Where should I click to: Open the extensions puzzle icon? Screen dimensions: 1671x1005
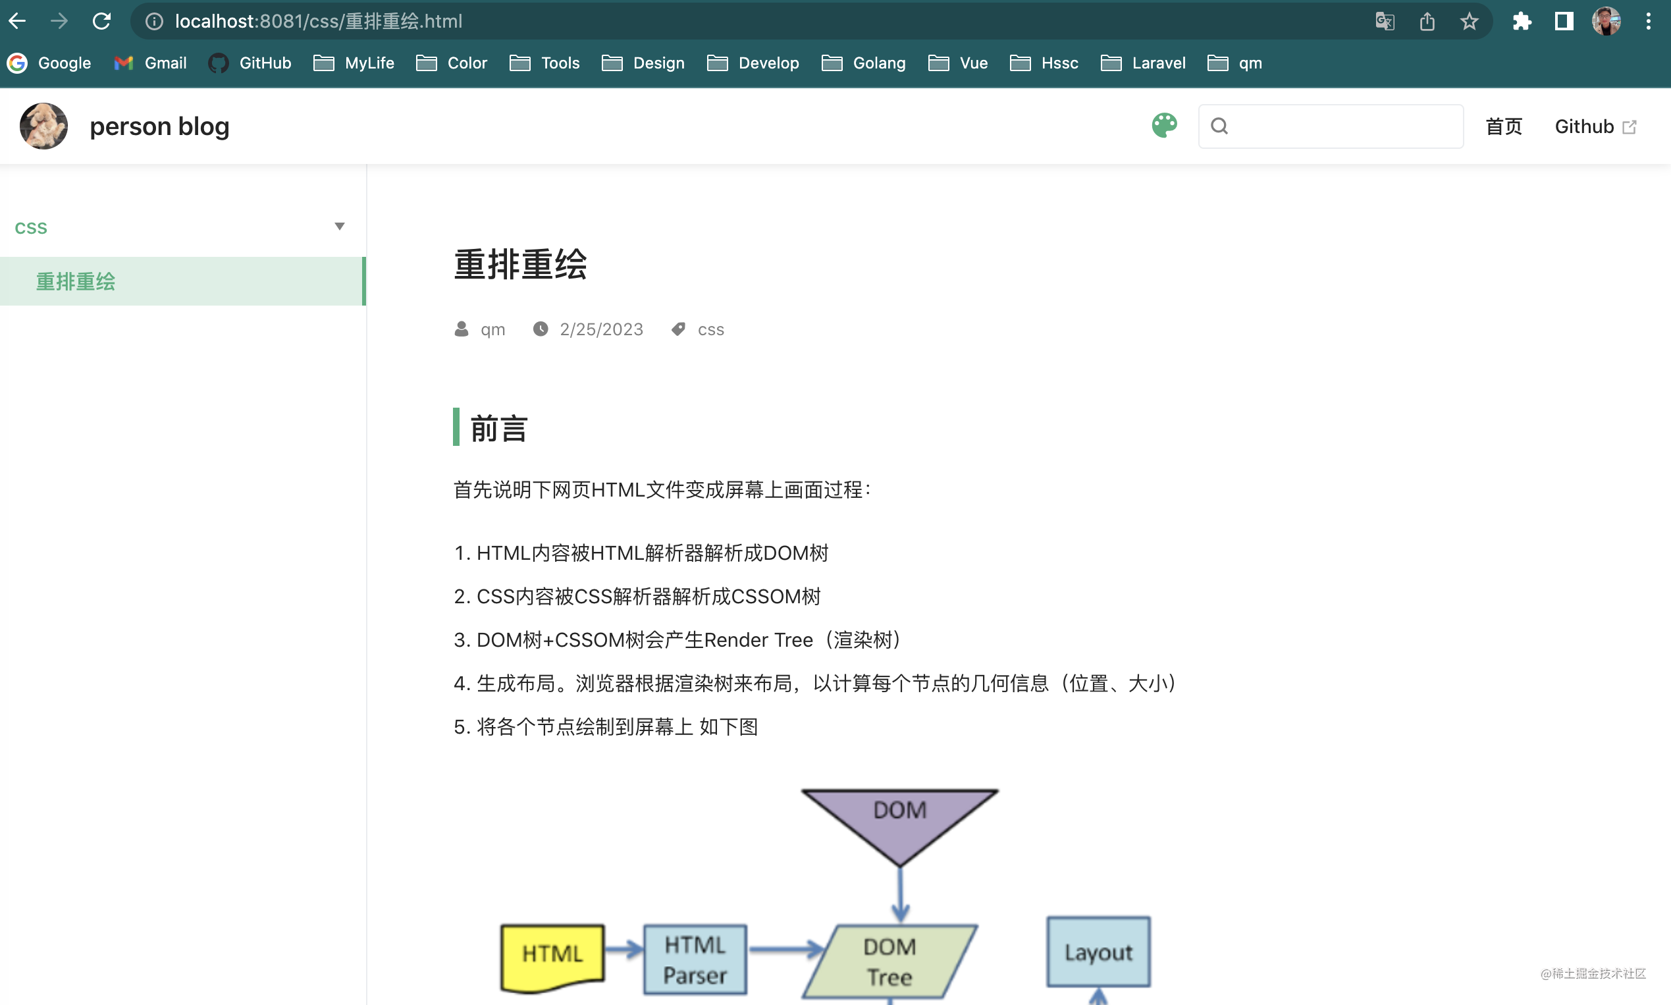[x=1522, y=22]
